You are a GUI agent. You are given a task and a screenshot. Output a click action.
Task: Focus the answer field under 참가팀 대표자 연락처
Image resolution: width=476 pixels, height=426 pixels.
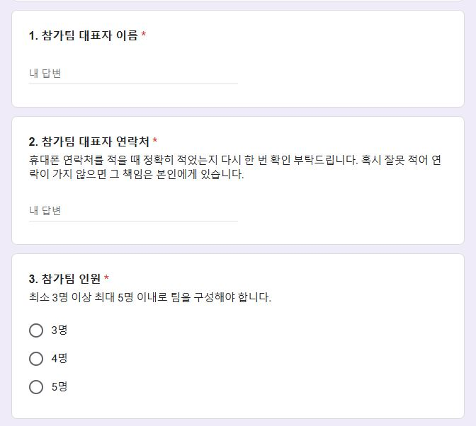point(133,211)
